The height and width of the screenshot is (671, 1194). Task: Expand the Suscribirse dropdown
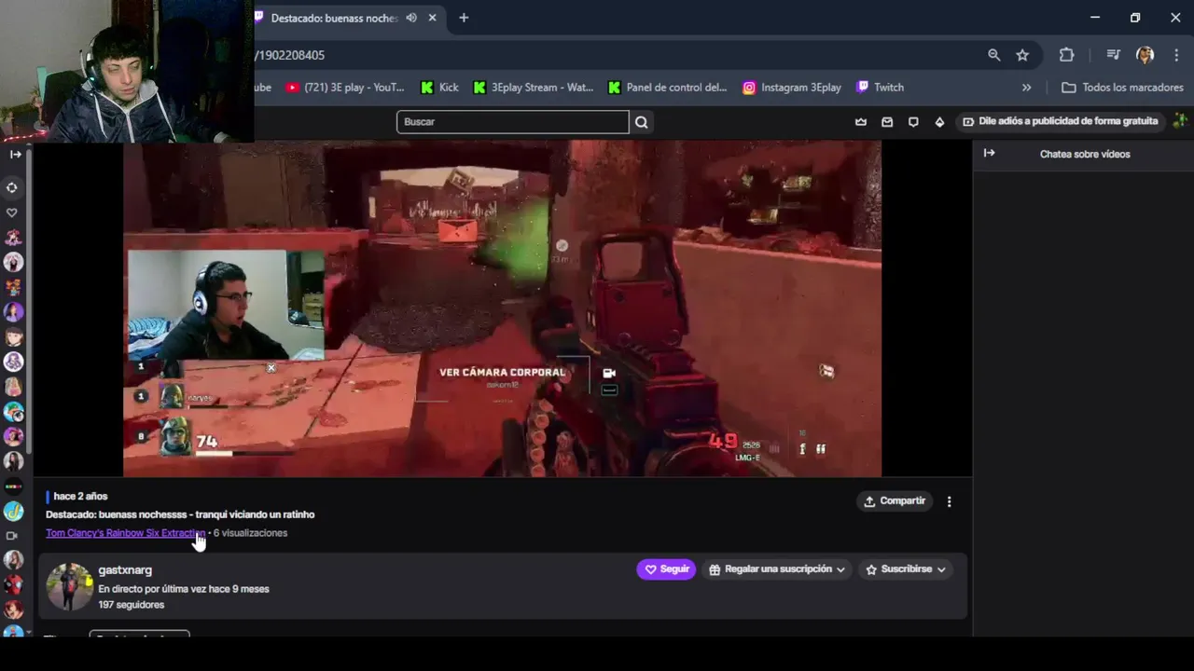pos(906,568)
